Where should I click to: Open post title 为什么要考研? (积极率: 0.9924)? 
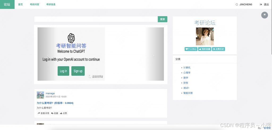point(55,103)
